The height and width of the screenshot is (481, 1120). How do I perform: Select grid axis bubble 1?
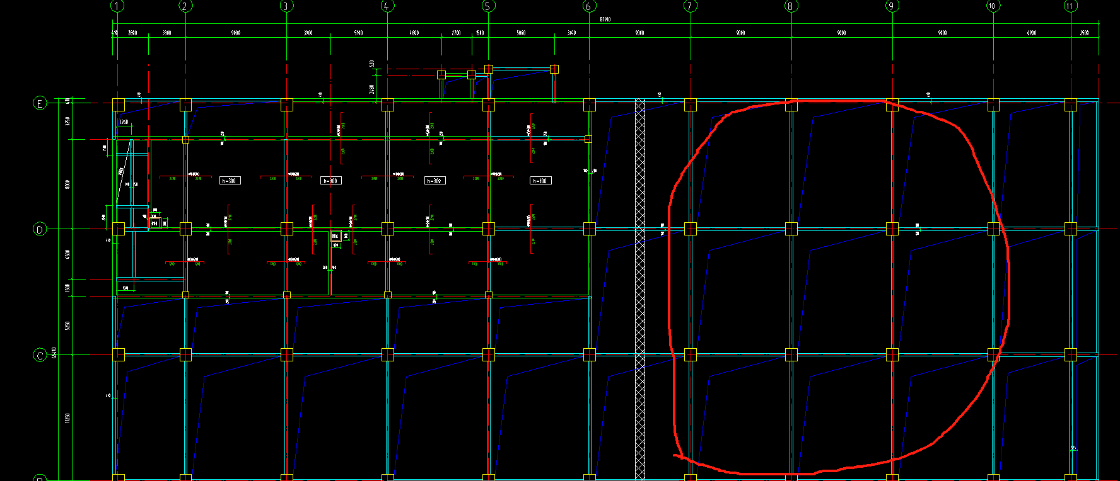tap(117, 6)
